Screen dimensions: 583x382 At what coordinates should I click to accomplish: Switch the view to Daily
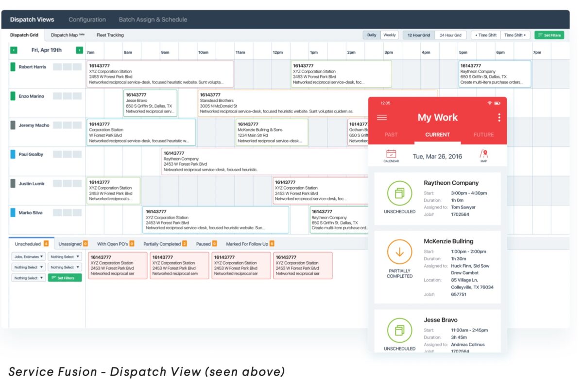coord(372,35)
